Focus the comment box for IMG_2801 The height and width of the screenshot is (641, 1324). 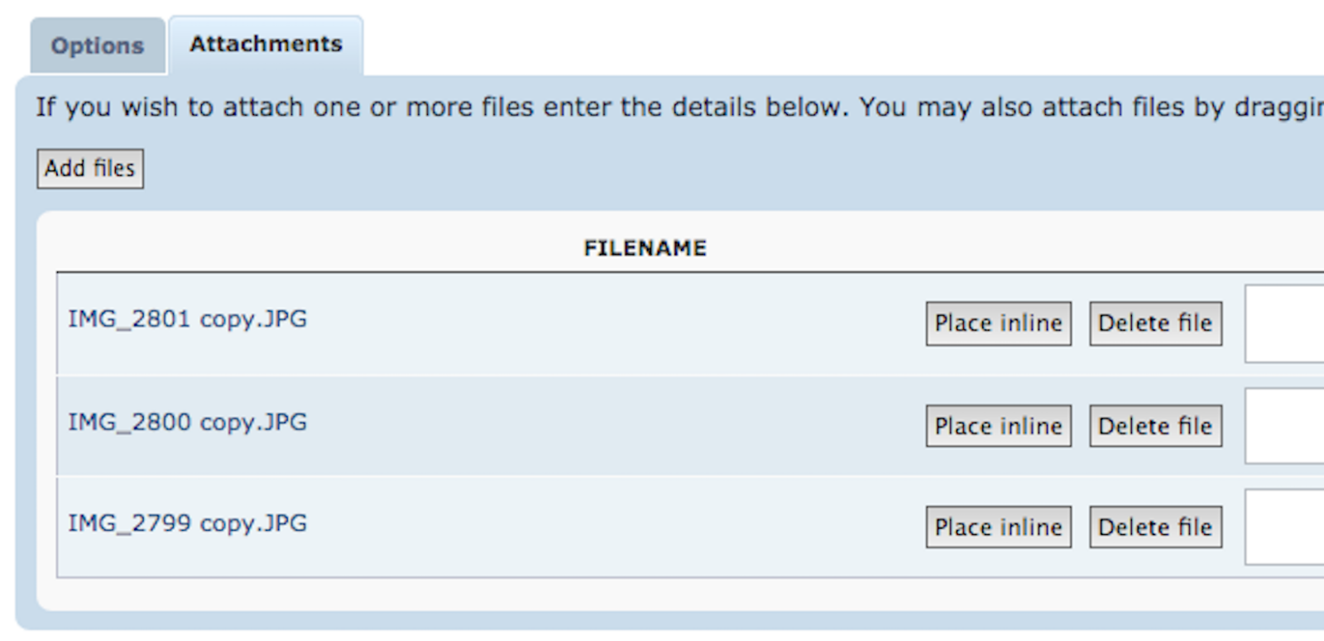click(x=1284, y=323)
